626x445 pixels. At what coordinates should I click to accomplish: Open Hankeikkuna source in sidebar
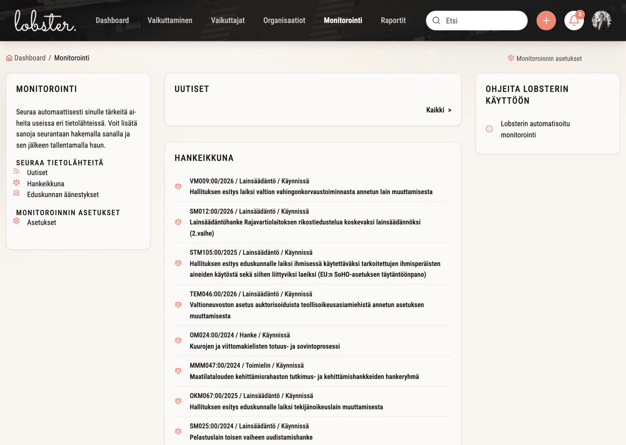tap(45, 184)
